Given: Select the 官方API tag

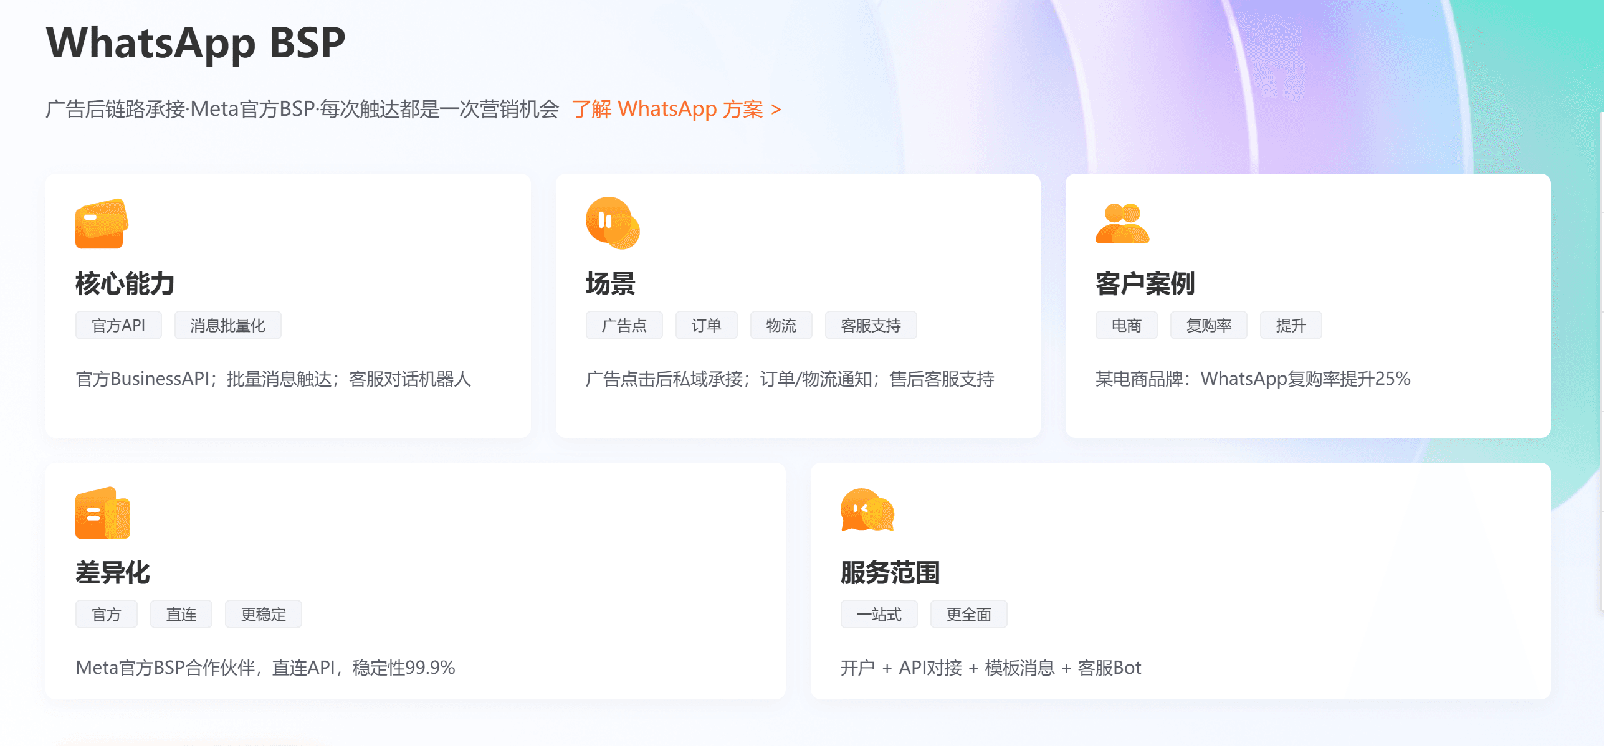Looking at the screenshot, I should pyautogui.click(x=118, y=325).
